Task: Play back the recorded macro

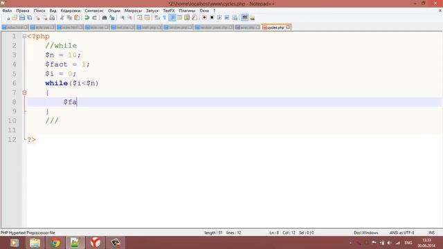Action: [219, 18]
